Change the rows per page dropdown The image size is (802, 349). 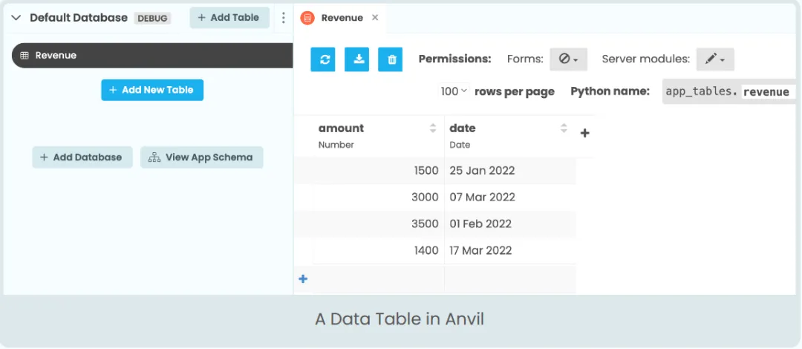[x=454, y=91]
